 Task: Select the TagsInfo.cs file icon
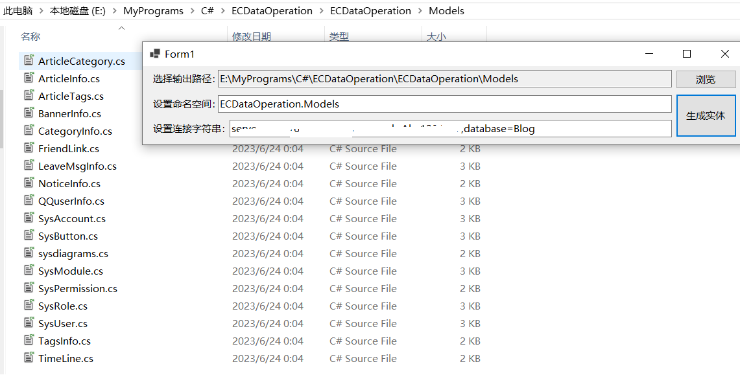click(29, 339)
